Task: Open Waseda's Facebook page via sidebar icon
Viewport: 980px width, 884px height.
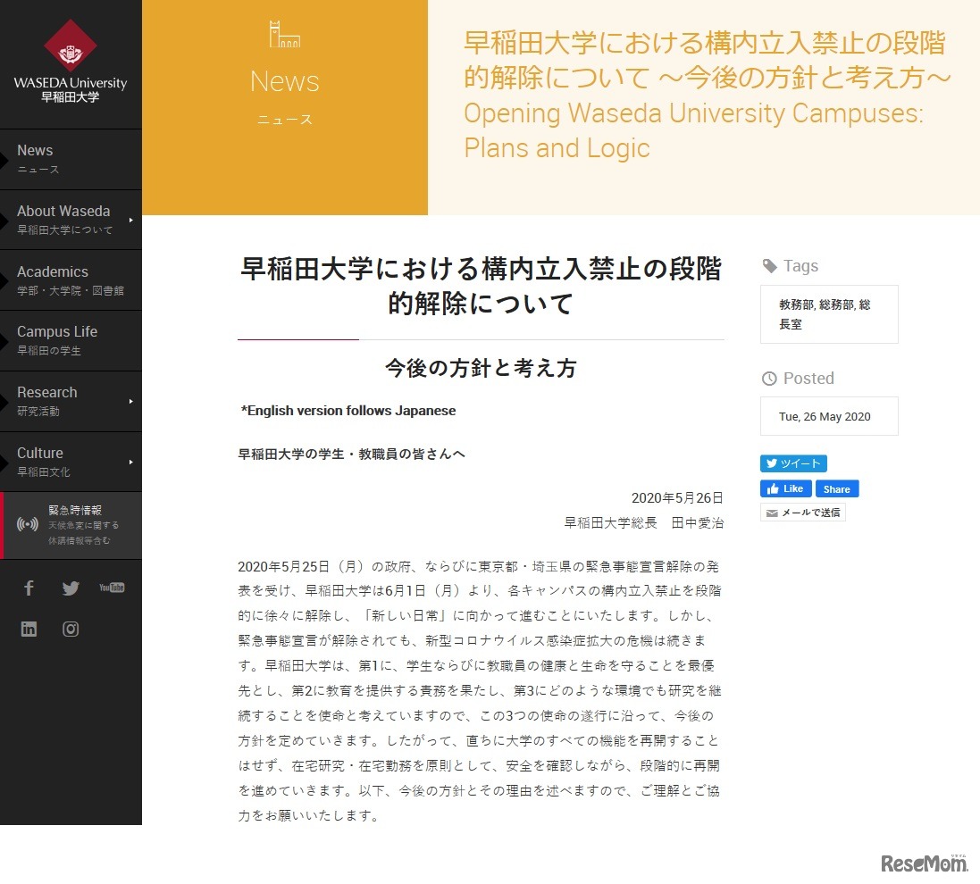Action: coord(29,588)
